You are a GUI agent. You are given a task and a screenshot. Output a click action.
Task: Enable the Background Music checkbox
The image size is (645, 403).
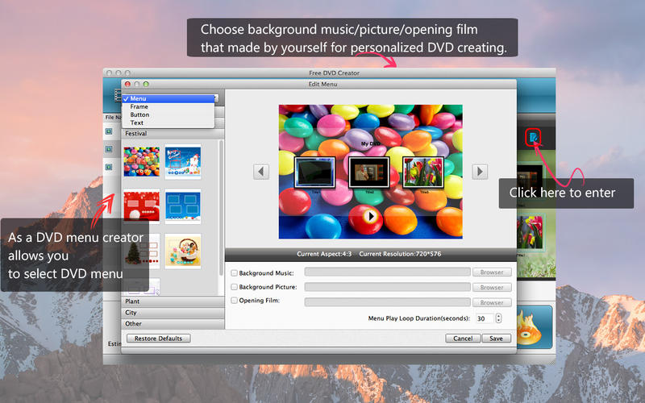[x=234, y=273]
